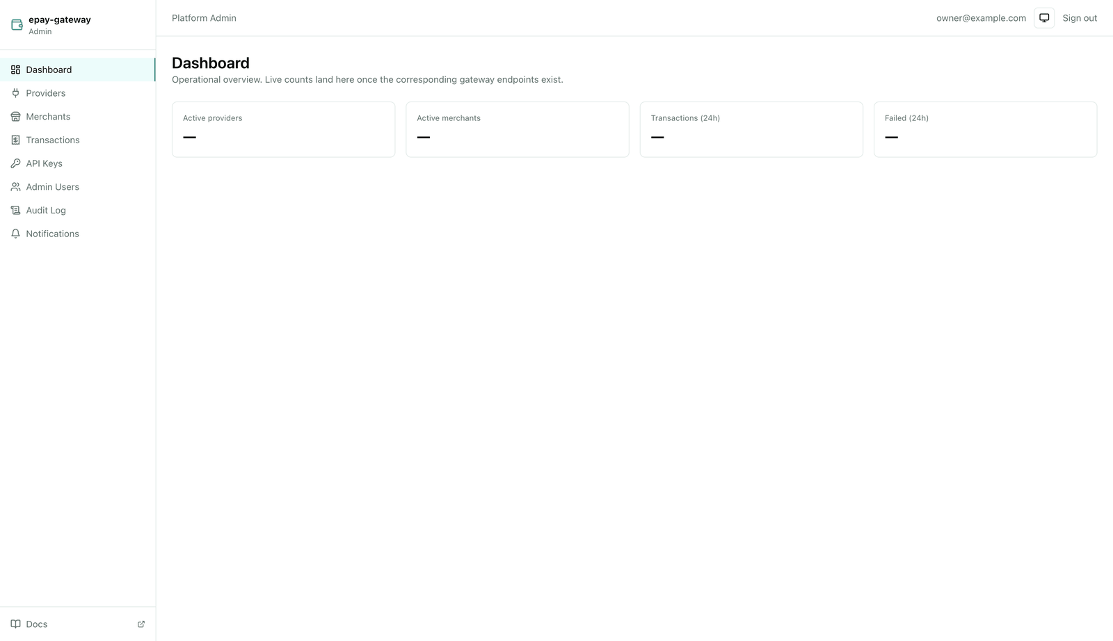The width and height of the screenshot is (1113, 641).
Task: Click the epay-gateway wallet logo icon
Action: pyautogui.click(x=17, y=25)
